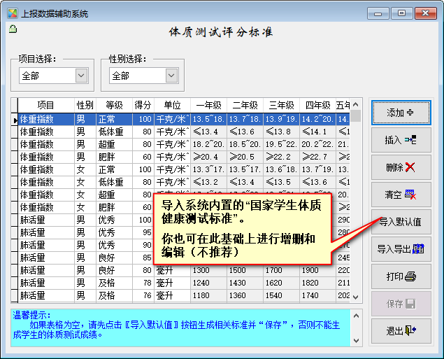Click the table's vertical scrollbar down arrow
This screenshot has height=359, width=444.
coord(356,297)
